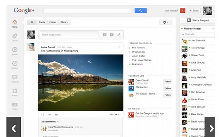
Task: Open the Justin Bieber trending topic
Action: pyautogui.click(x=138, y=56)
